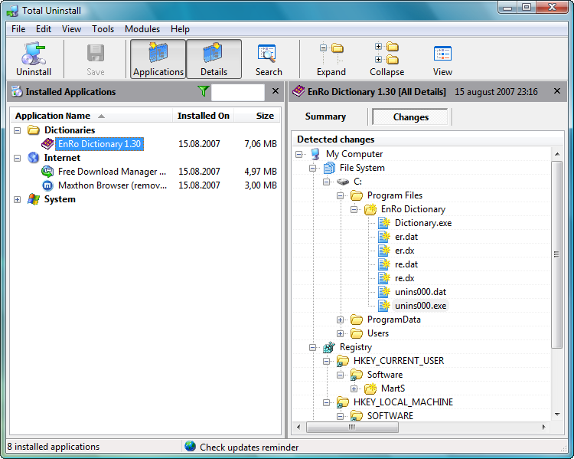Expand the ProgramData folder node
The image size is (574, 459).
pyautogui.click(x=340, y=320)
